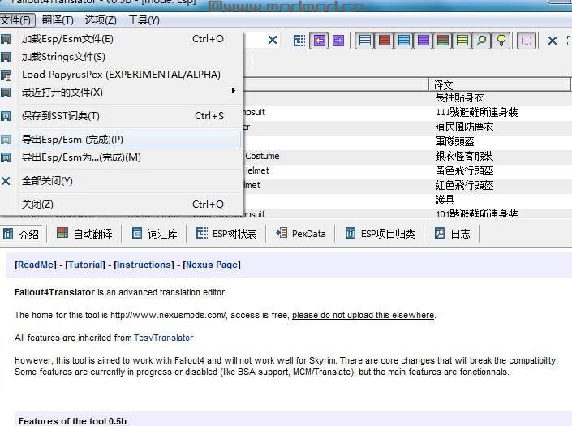Select the 長袖貼身衣 translation cell

point(501,97)
